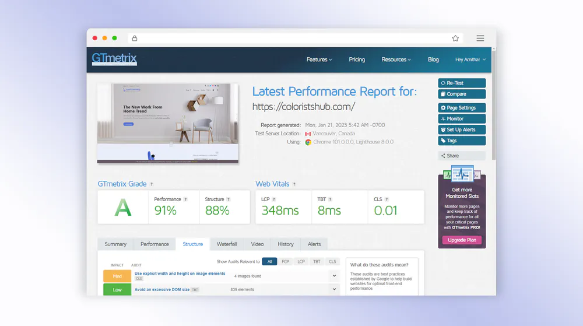This screenshot has width=583, height=326.
Task: Expand the image elements audit row chevron
Action: tap(334, 276)
